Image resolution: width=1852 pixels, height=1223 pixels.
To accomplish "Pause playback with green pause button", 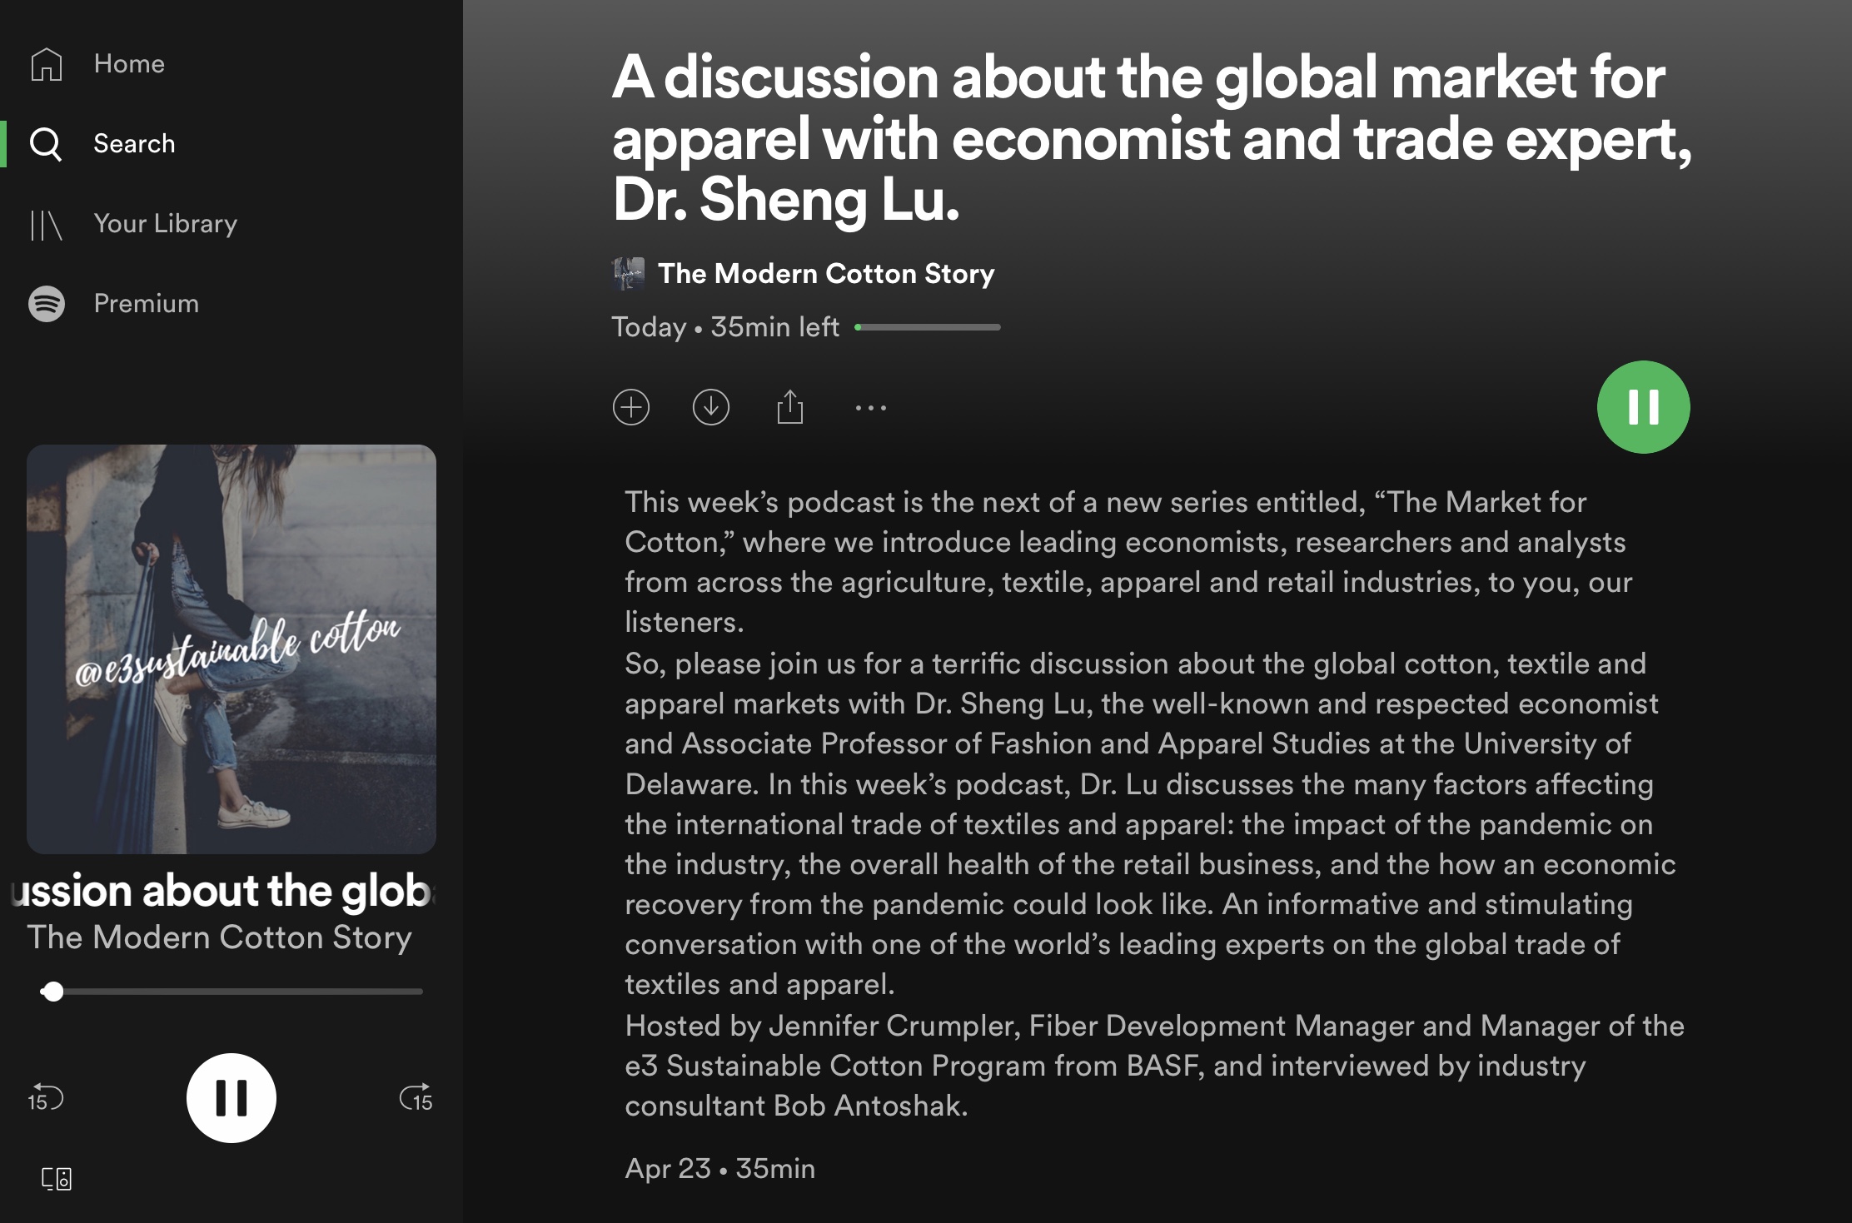I will click(1643, 407).
